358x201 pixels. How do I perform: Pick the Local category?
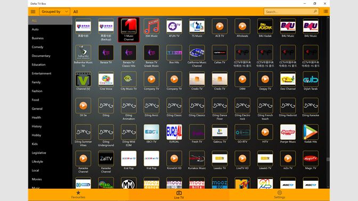click(x=50, y=171)
